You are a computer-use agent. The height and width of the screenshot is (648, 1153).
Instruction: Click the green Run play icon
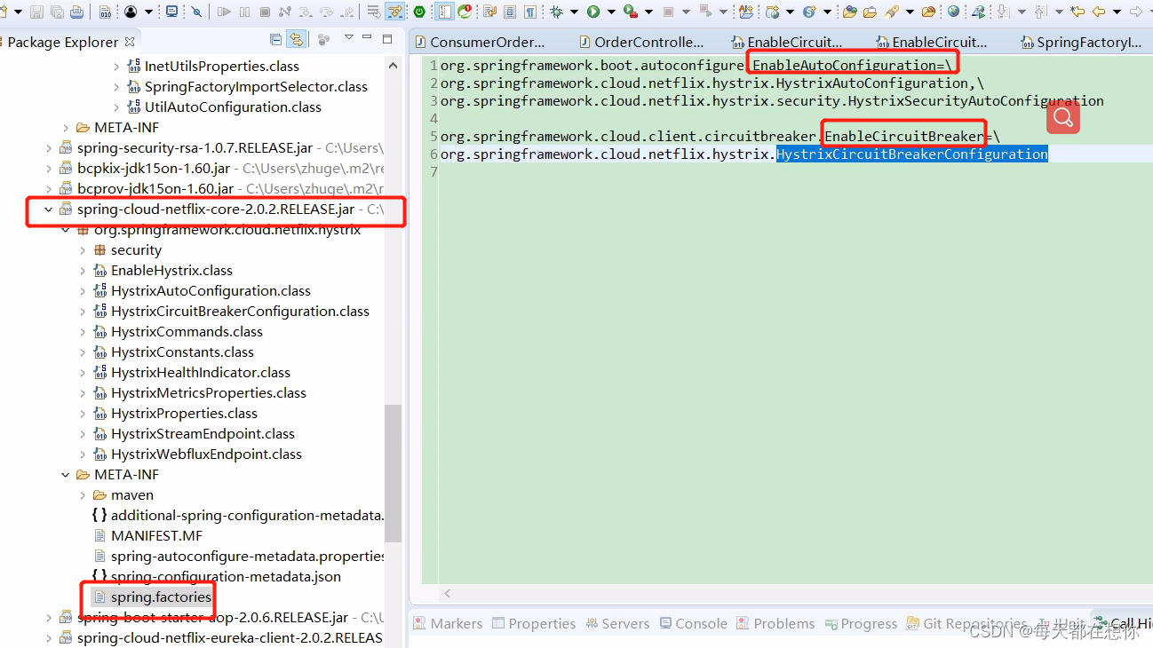point(593,12)
